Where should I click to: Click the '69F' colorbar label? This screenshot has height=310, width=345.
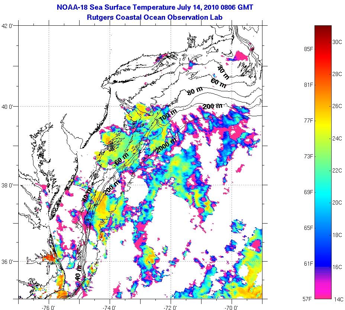pos(308,192)
